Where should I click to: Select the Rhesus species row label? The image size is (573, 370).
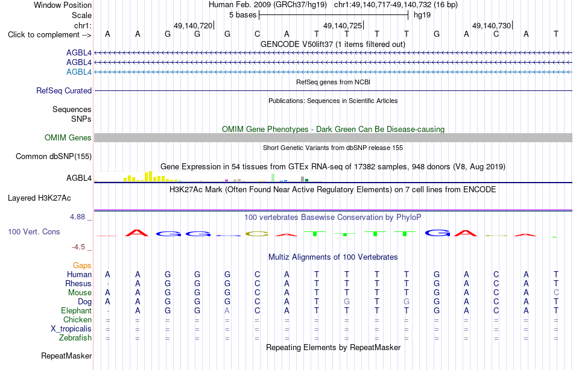pos(78,284)
